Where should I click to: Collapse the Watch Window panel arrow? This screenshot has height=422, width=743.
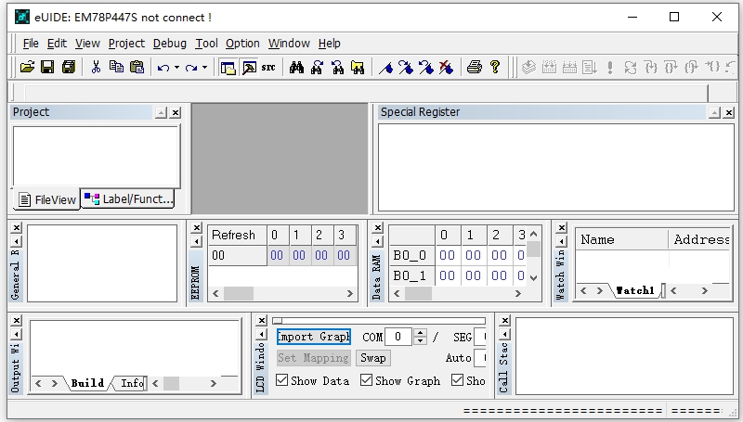pyautogui.click(x=561, y=242)
